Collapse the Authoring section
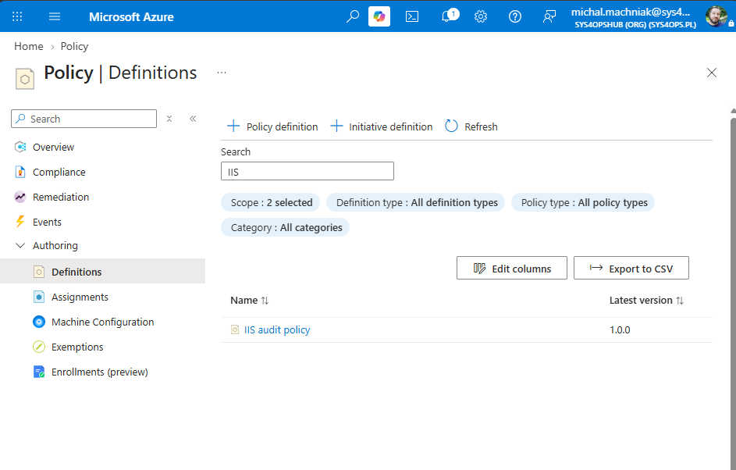This screenshot has width=736, height=470. pos(20,246)
